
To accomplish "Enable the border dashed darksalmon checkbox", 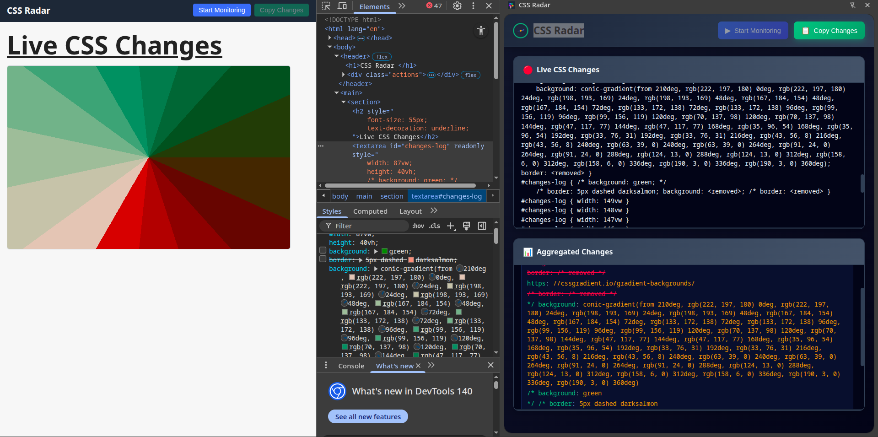I will coord(323,259).
